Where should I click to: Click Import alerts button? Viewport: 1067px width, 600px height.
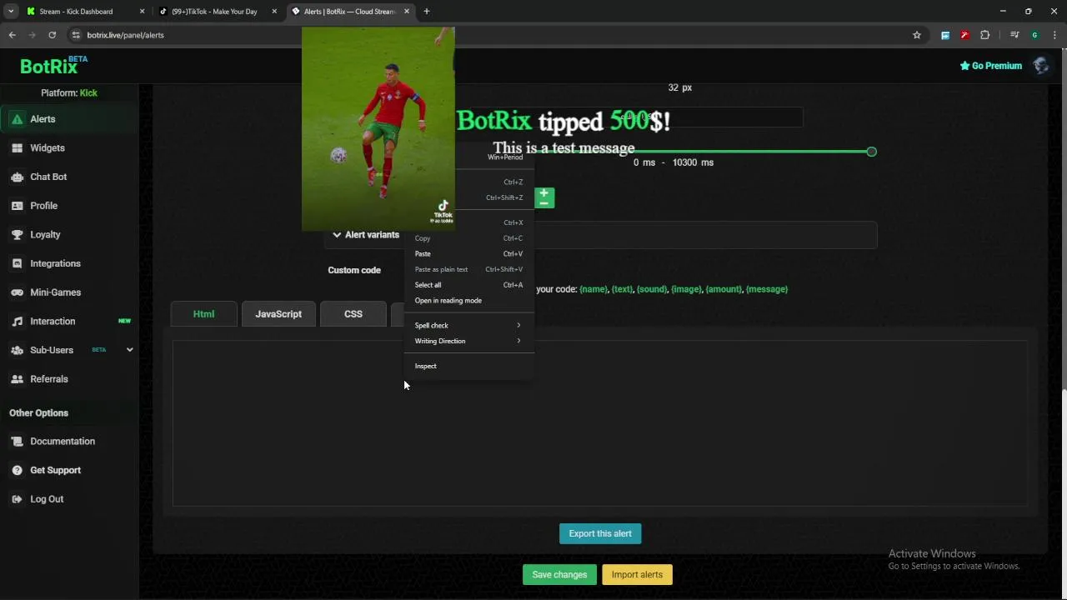(x=637, y=575)
